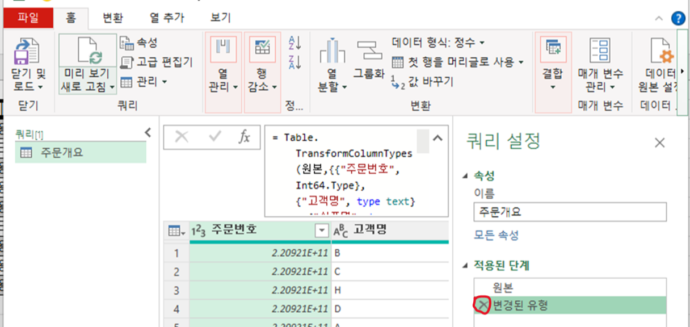Collapse the queries pane with the chevron
Image resolution: width=690 pixels, height=327 pixels.
coord(148,133)
